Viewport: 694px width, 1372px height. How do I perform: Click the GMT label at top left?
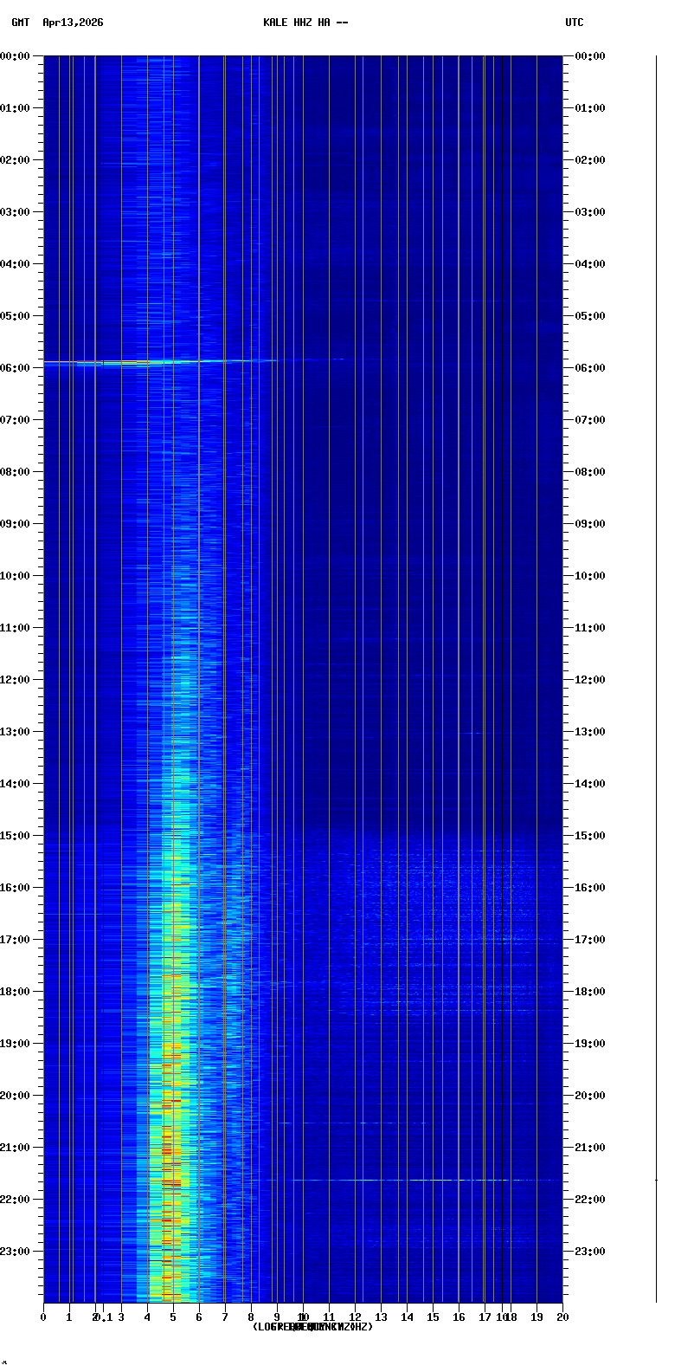(20, 23)
